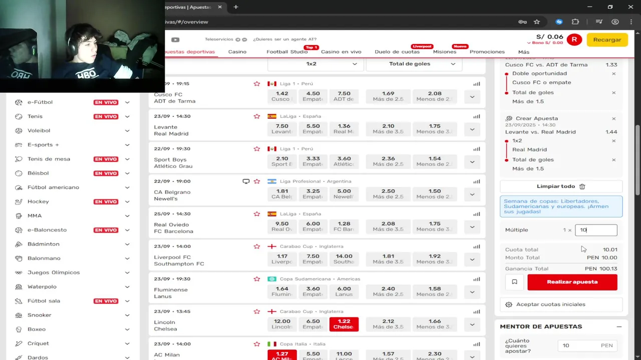
Task: Select Real Madrid 1.36 odds
Action: pyautogui.click(x=344, y=128)
